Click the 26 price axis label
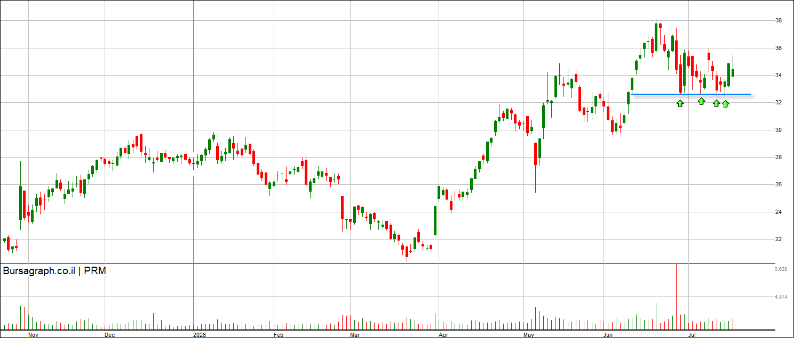 click(778, 185)
